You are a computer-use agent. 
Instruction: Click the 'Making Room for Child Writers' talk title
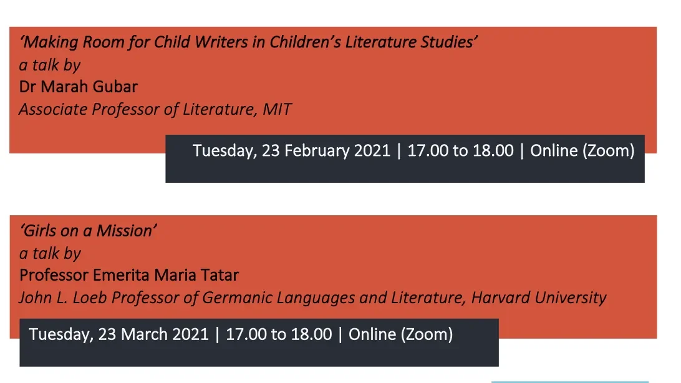click(x=248, y=42)
